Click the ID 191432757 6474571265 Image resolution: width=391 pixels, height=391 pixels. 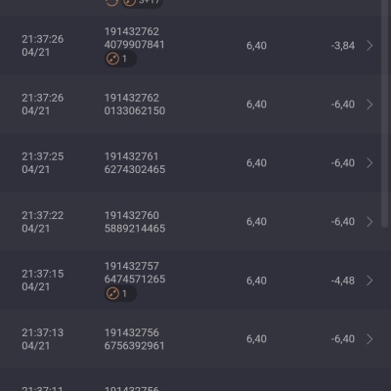pyautogui.click(x=135, y=273)
